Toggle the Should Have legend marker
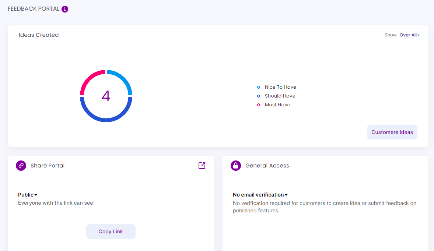The image size is (434, 251). pos(258,96)
